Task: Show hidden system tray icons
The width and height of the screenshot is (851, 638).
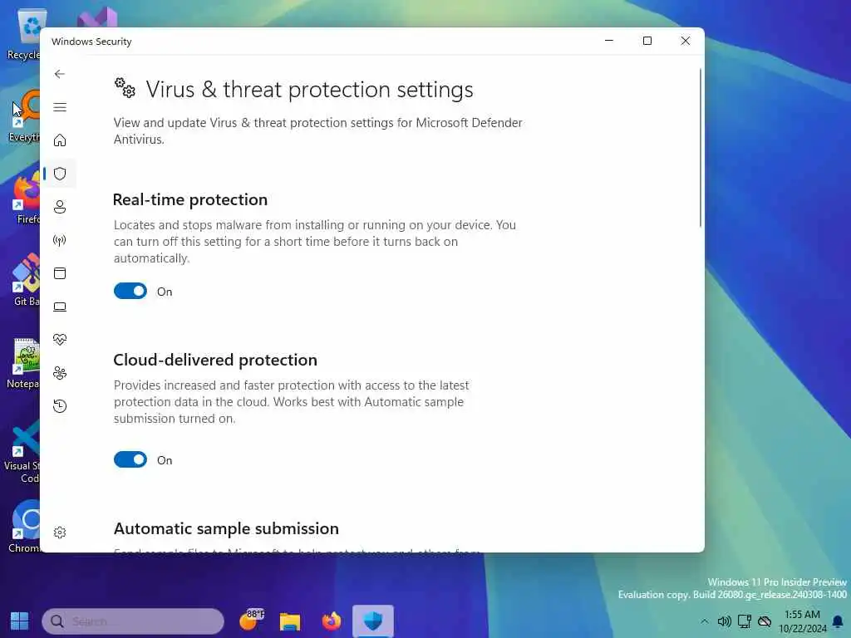Action: [704, 621]
